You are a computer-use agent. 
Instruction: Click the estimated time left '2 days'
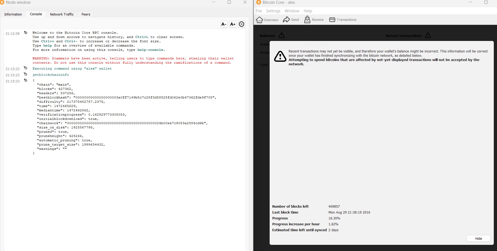(x=333, y=230)
